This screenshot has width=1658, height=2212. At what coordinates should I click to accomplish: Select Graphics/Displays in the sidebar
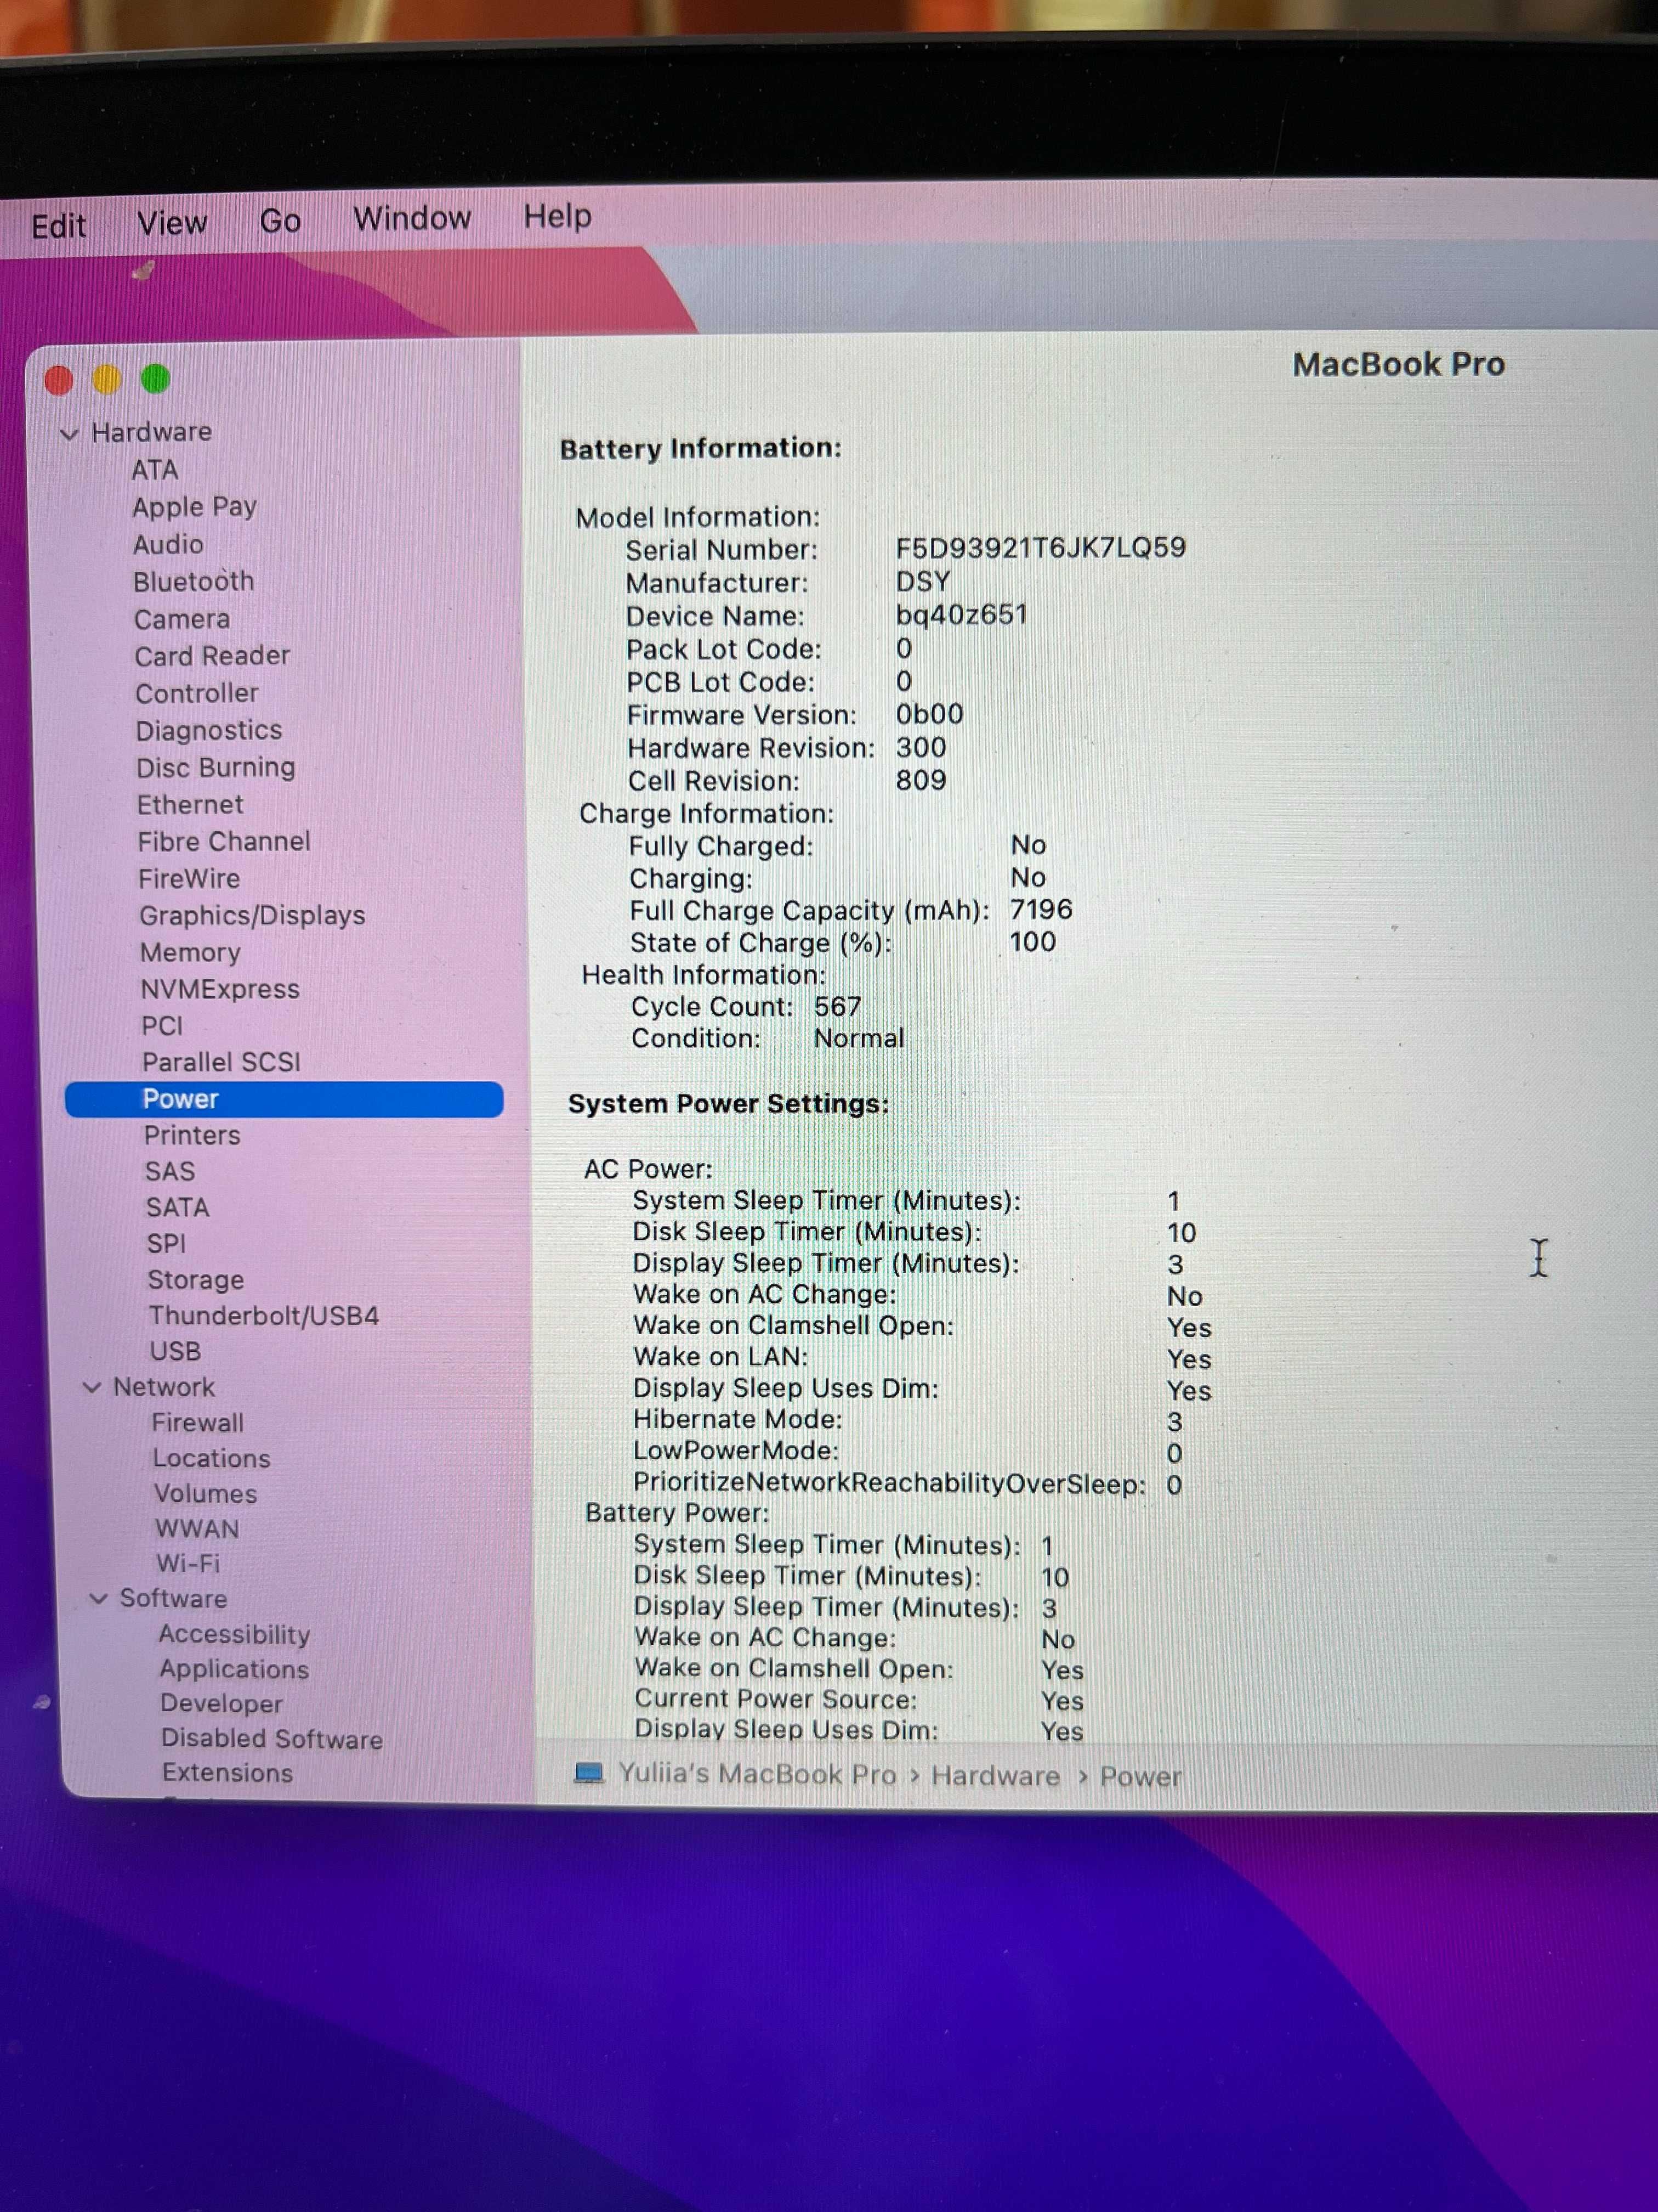252,916
